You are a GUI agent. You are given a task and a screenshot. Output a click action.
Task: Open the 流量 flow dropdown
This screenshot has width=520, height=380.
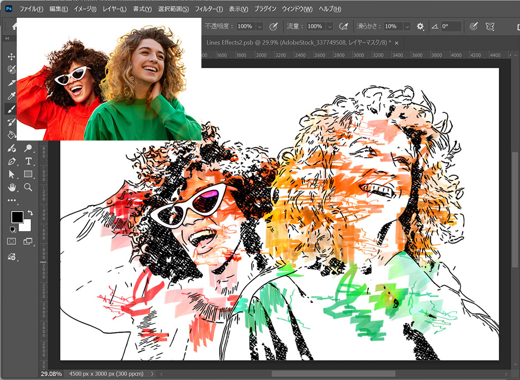[x=330, y=26]
